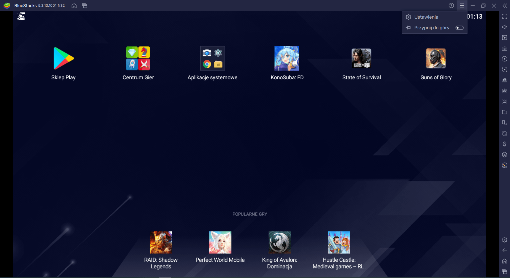Click the POPULARNE GRY heading
510x278 pixels.
(250, 214)
